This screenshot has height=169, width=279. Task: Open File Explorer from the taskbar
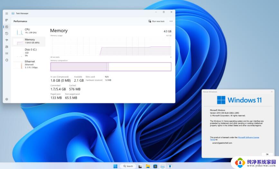click(148, 166)
